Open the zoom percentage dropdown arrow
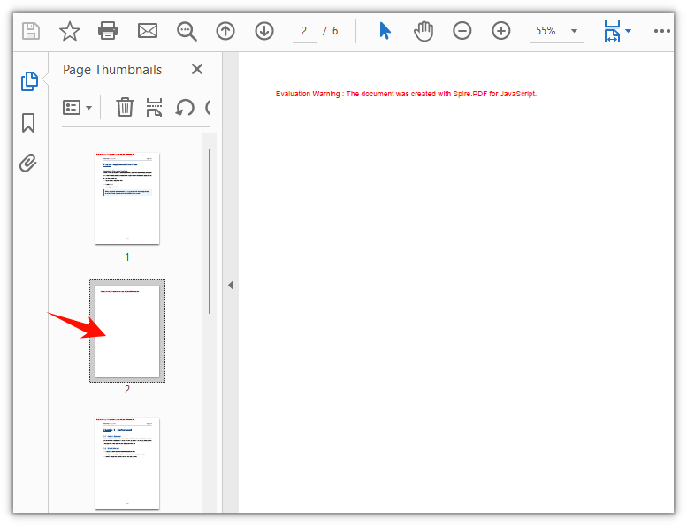687x526 pixels. [575, 31]
